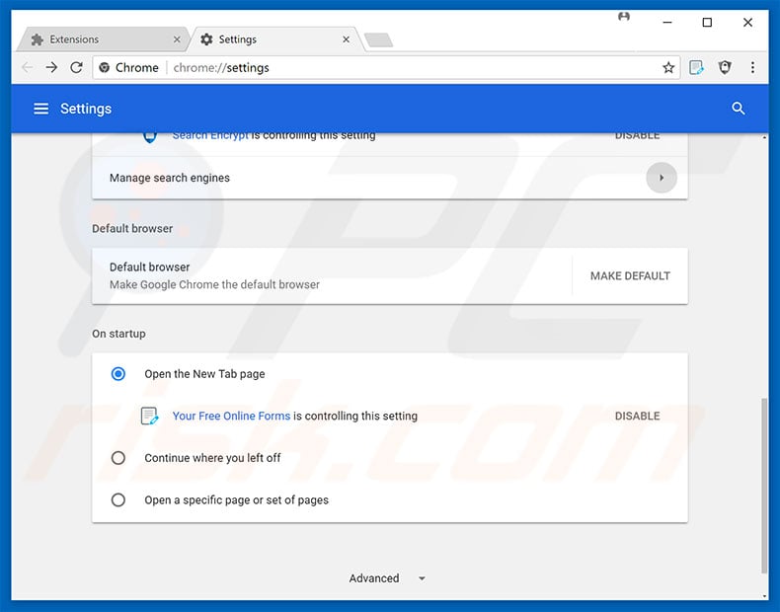The image size is (780, 612).
Task: Expand Manage search engines arrow
Action: pos(662,178)
